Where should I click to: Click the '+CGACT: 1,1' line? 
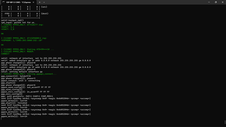click(x=8, y=27)
